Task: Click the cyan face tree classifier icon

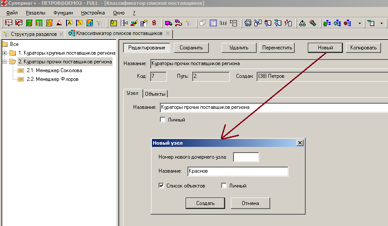Action: click(x=337, y=23)
